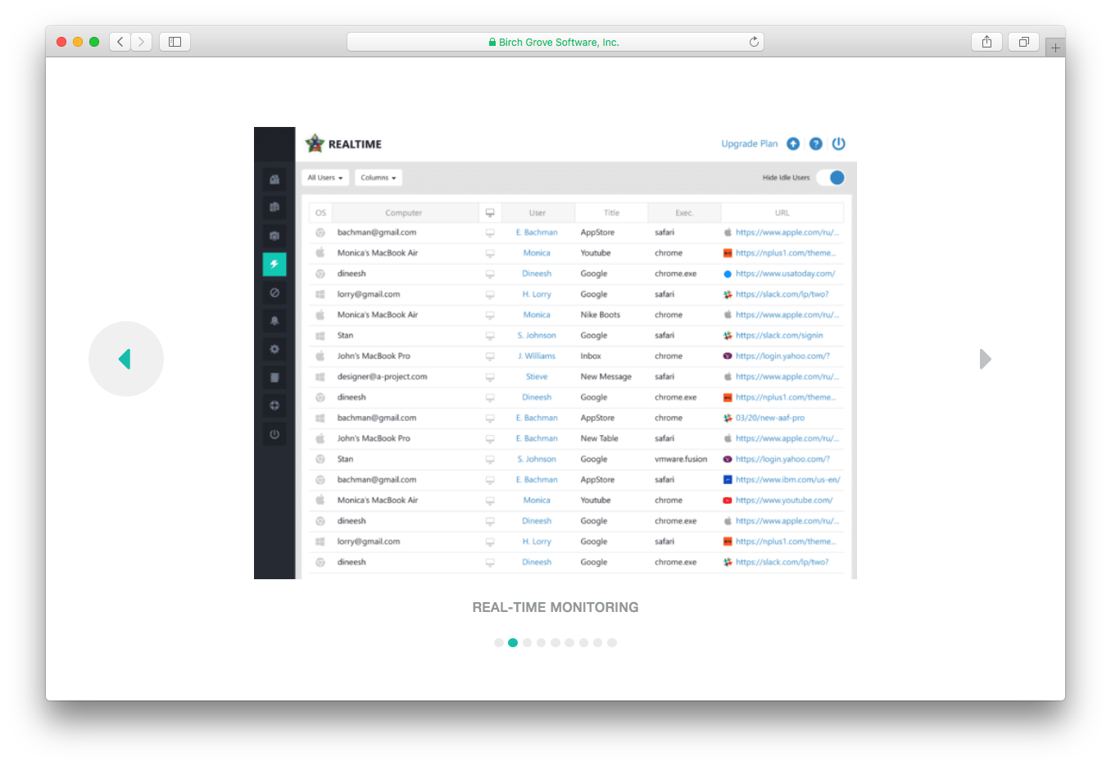Toggle the Hide Idle Users switch
Image resolution: width=1111 pixels, height=766 pixels.
pyautogui.click(x=831, y=178)
